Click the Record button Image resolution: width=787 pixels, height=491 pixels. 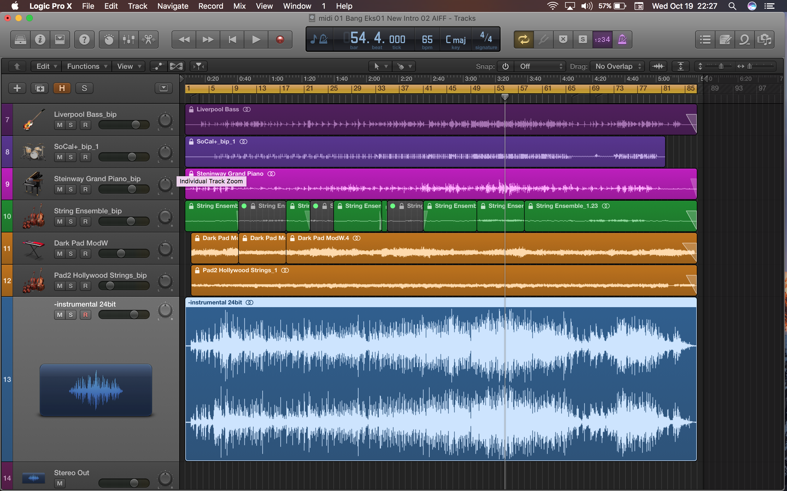280,40
